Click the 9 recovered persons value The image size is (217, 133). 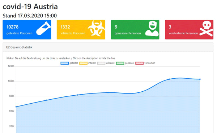tap(116, 27)
